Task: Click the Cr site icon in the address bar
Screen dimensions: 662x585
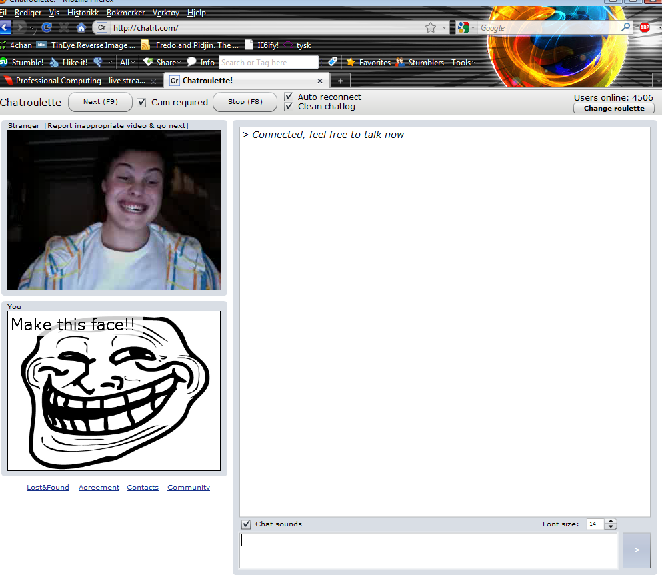Action: pyautogui.click(x=102, y=28)
